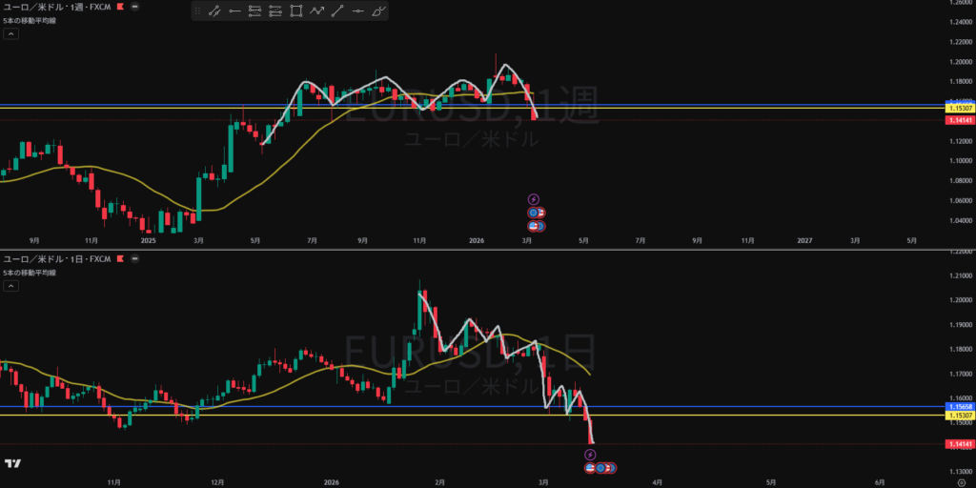Select the brush drawing tool
This screenshot has height=488, width=976.
379,11
